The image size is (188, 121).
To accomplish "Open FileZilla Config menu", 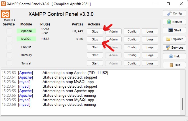I will pos(132,47).
